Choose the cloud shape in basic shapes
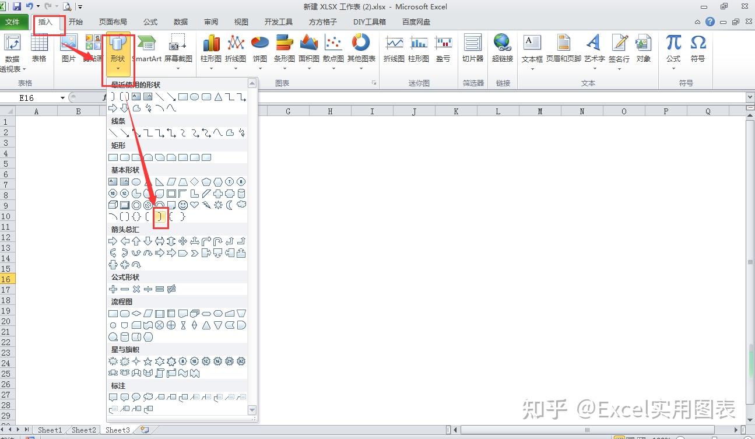This screenshot has height=439, width=755. click(x=241, y=205)
